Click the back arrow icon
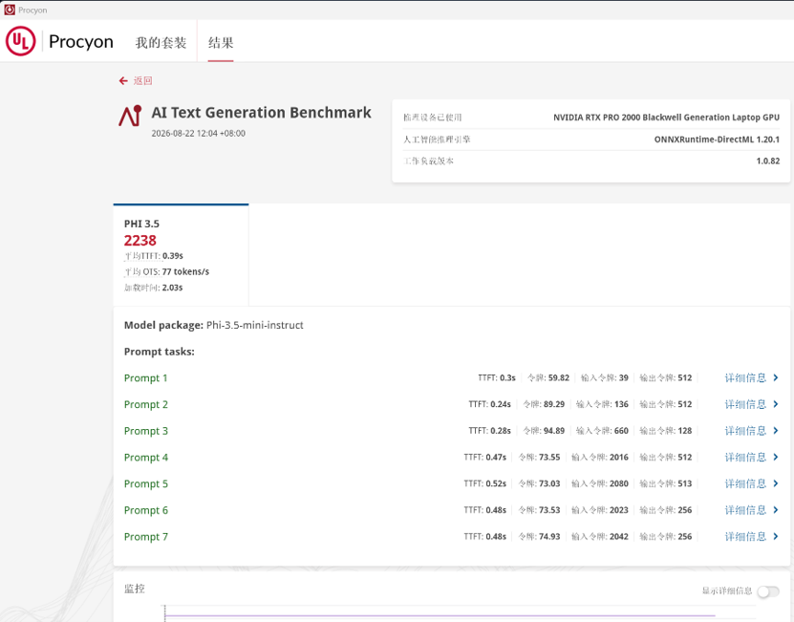The width and height of the screenshot is (794, 622). [x=123, y=81]
